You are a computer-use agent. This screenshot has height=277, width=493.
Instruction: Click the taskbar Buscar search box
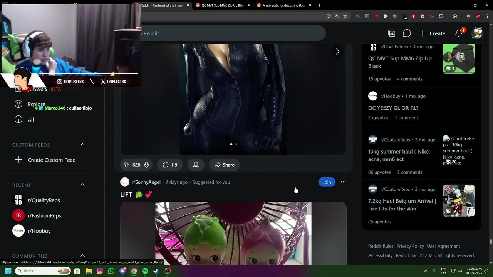(43, 271)
